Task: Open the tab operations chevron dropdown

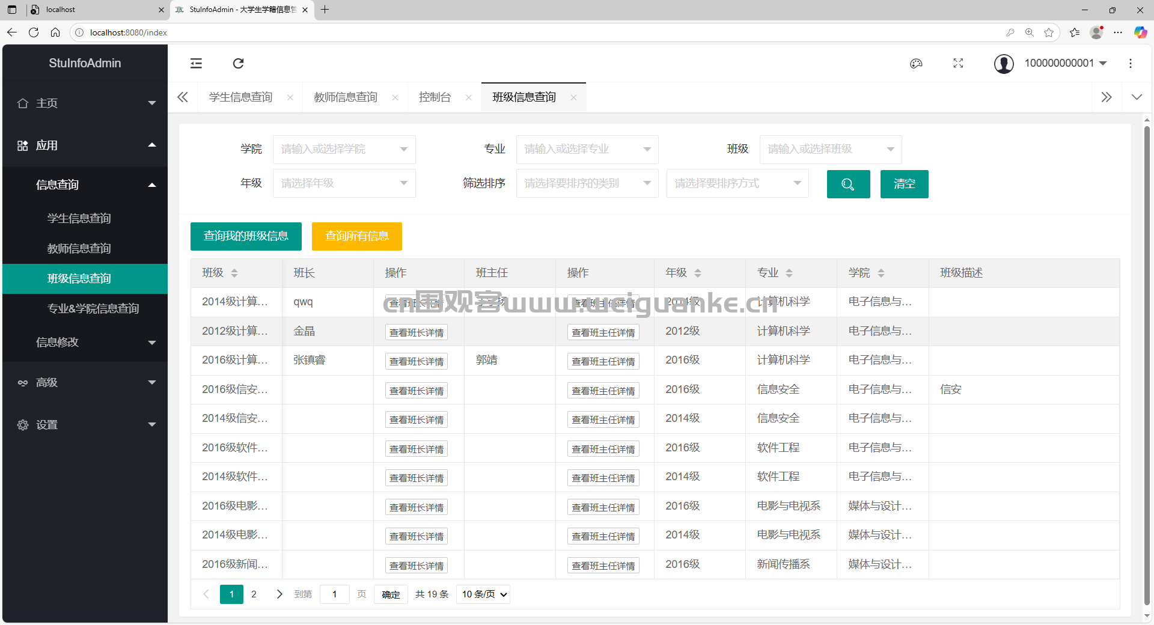Action: (1137, 97)
